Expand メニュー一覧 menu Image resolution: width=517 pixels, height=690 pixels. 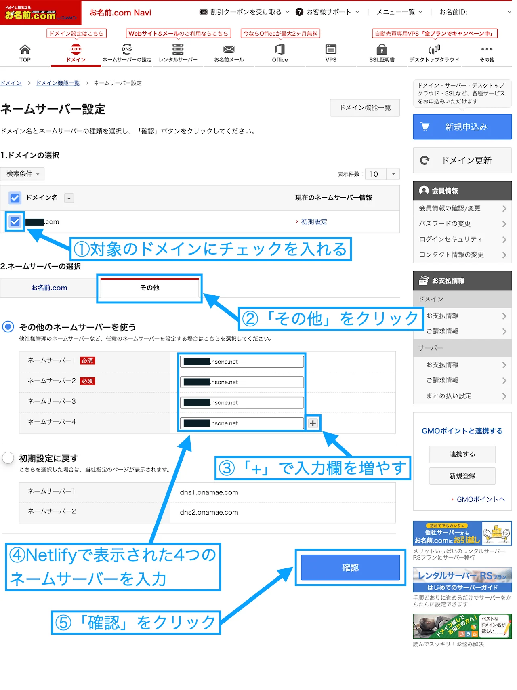pos(399,12)
